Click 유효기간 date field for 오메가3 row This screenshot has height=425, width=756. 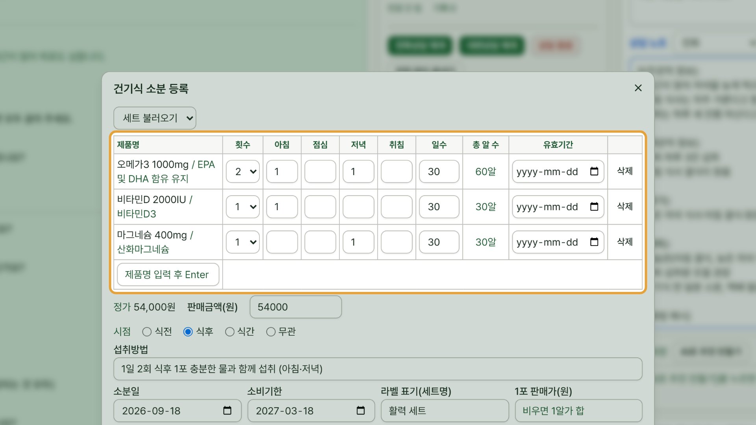point(558,172)
